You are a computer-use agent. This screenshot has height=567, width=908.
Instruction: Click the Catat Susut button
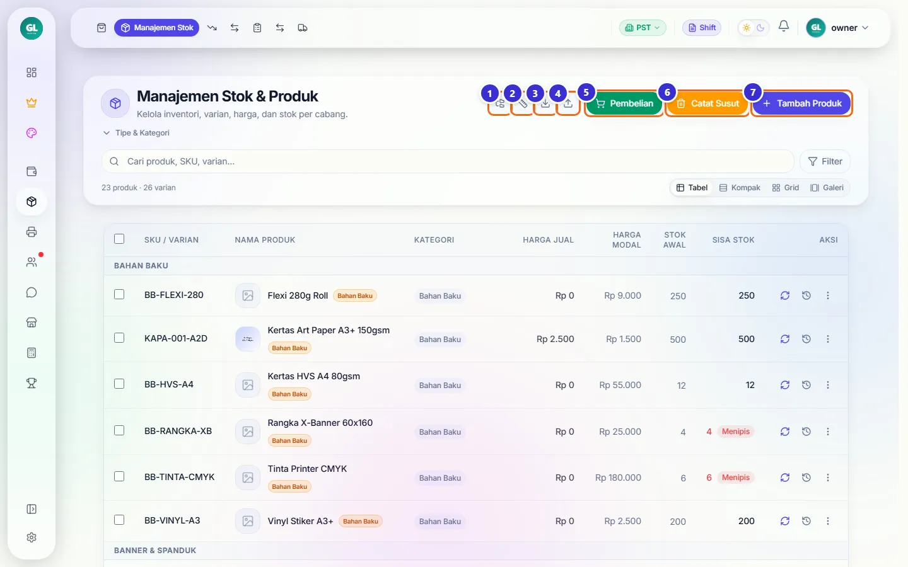pyautogui.click(x=707, y=103)
